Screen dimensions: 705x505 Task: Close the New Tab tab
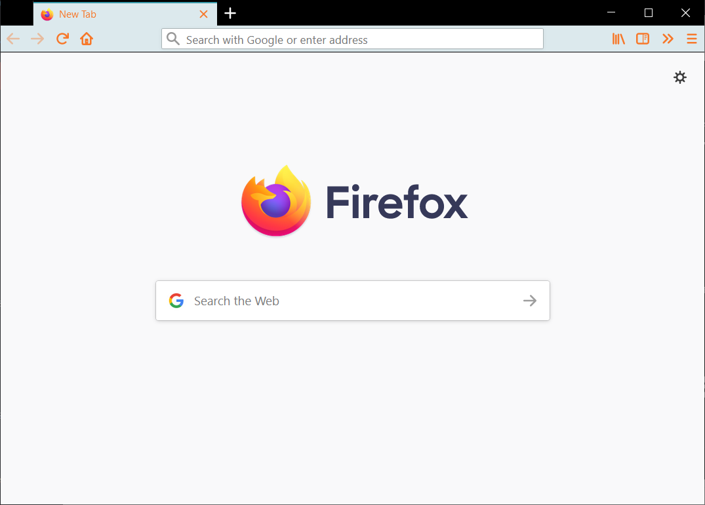pos(203,13)
